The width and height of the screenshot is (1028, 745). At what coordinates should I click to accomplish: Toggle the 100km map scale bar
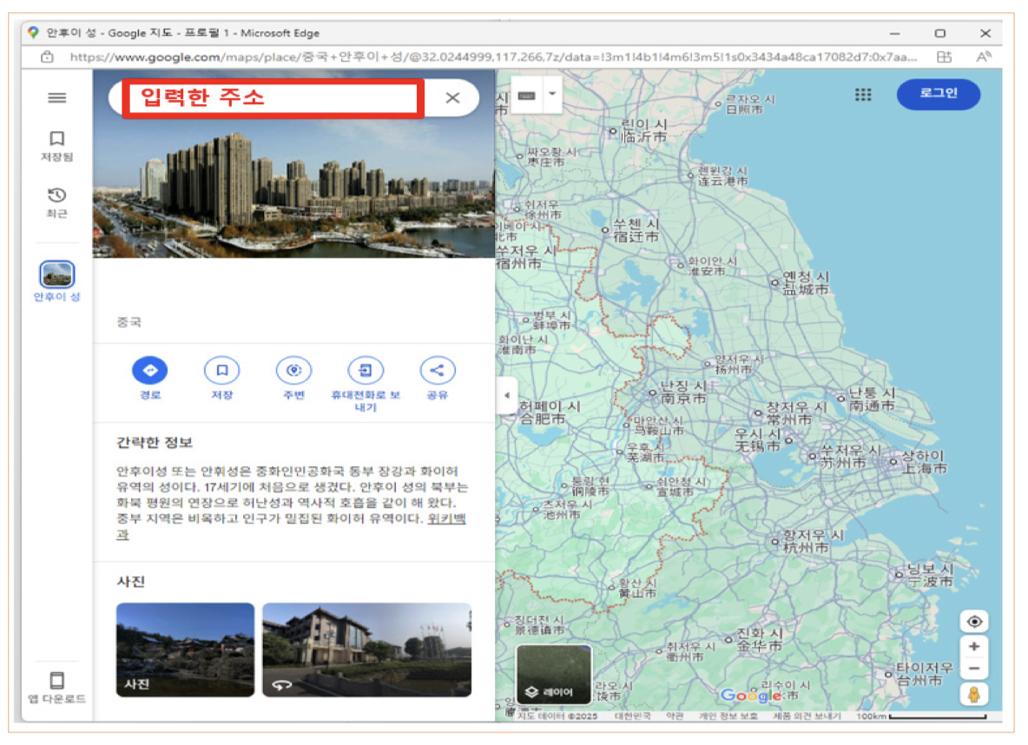pos(922,716)
